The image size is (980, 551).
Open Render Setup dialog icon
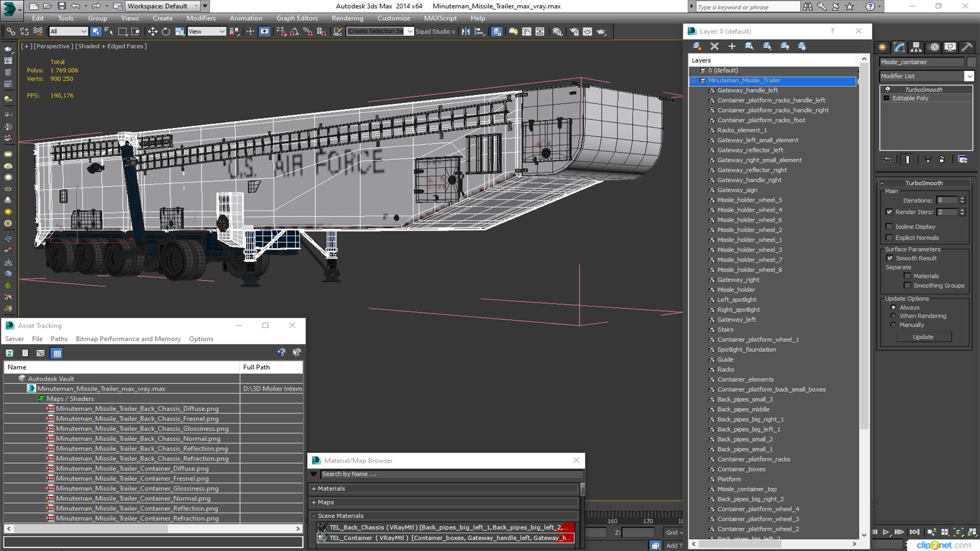[x=574, y=32]
